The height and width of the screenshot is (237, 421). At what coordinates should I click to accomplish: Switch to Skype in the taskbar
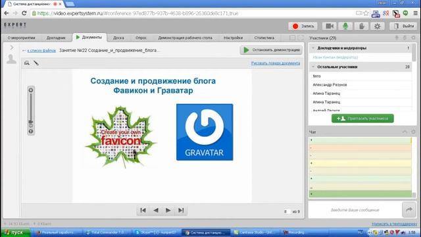(157, 232)
